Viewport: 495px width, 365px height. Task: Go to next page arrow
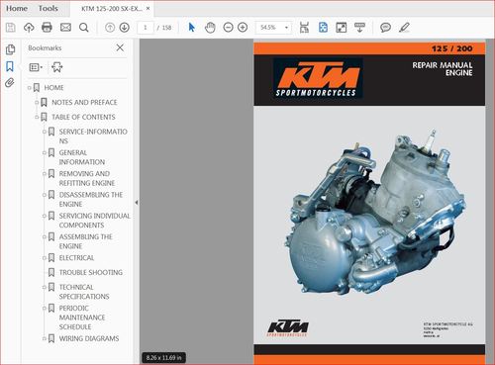pos(125,28)
